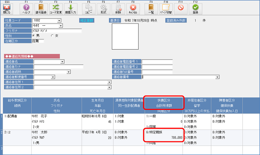This screenshot has height=155, width=260.
Task: Open the 氏名 dropdown arrow
Action: point(61,26)
